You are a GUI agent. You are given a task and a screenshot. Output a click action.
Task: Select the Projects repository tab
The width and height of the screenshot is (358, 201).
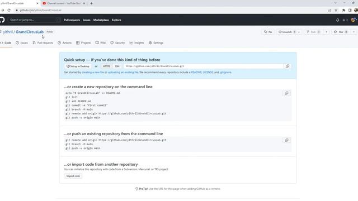click(x=83, y=43)
